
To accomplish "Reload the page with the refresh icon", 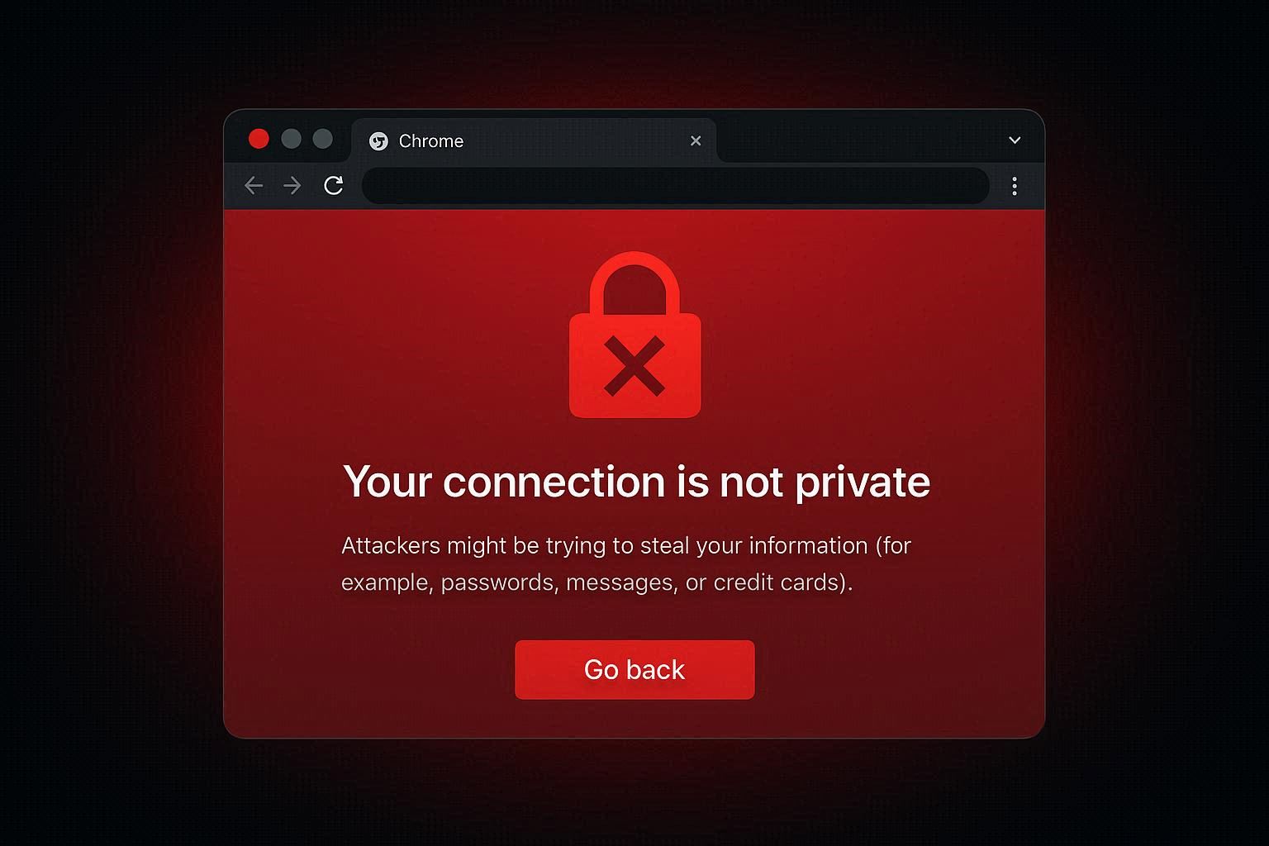I will tap(334, 186).
